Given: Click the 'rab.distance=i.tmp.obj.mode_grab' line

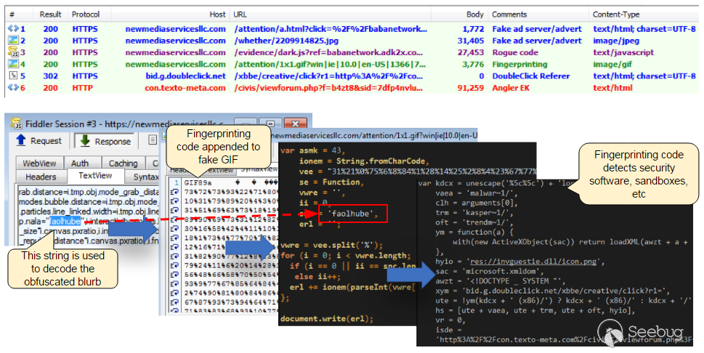Looking at the screenshot, I should click(x=89, y=192).
